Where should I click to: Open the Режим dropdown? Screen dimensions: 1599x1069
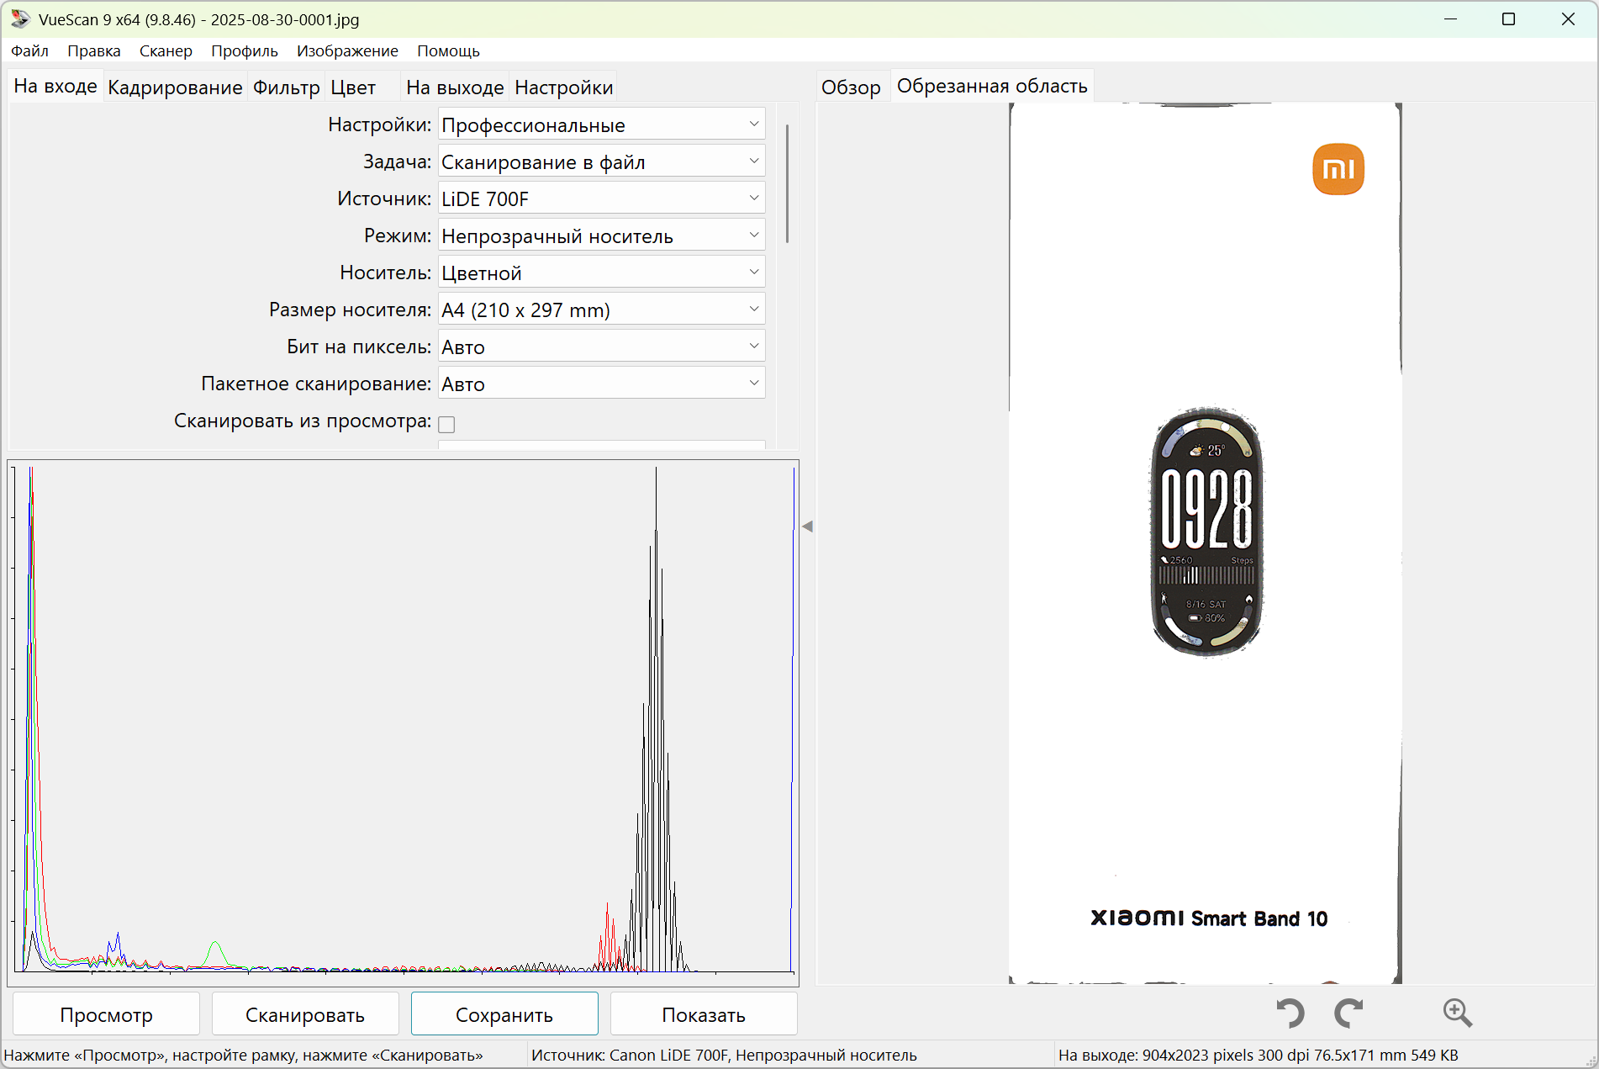[x=602, y=235]
